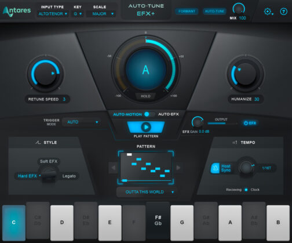This screenshot has height=243, width=292.
Task: Select the Legato style option
Action: pyautogui.click(x=69, y=176)
